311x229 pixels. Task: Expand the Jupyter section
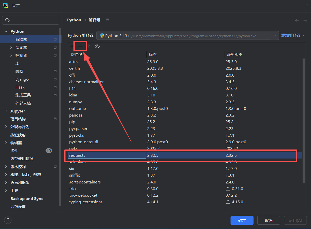tap(6, 111)
